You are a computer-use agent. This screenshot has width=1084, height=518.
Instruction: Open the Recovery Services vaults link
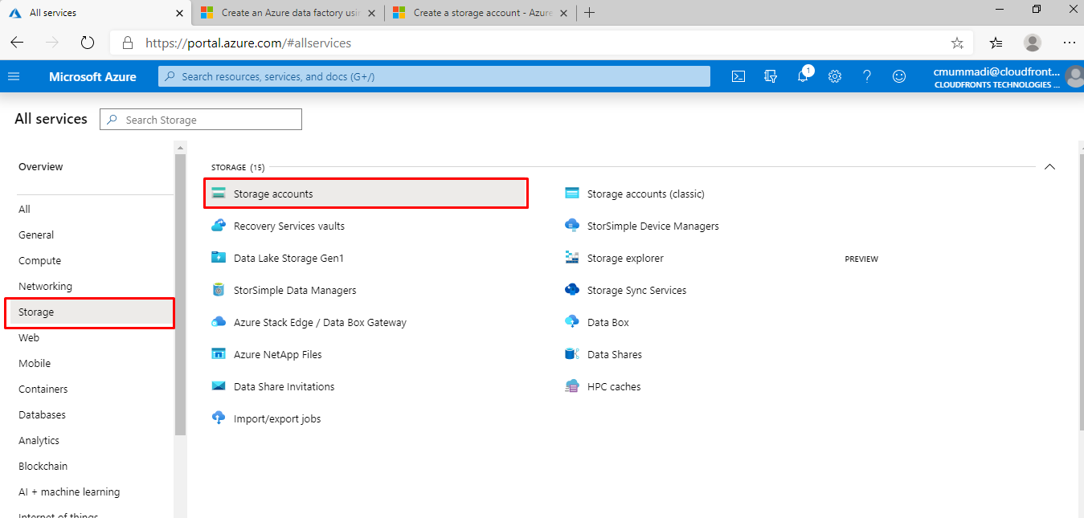click(289, 226)
